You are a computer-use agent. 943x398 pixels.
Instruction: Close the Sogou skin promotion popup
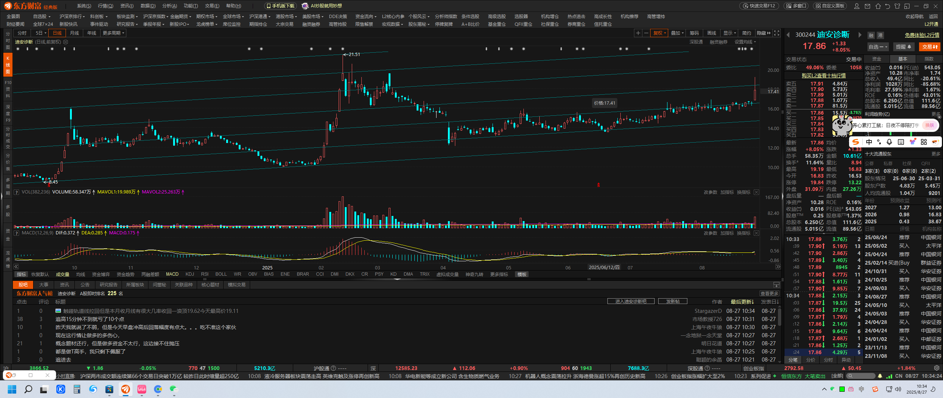coord(939,117)
